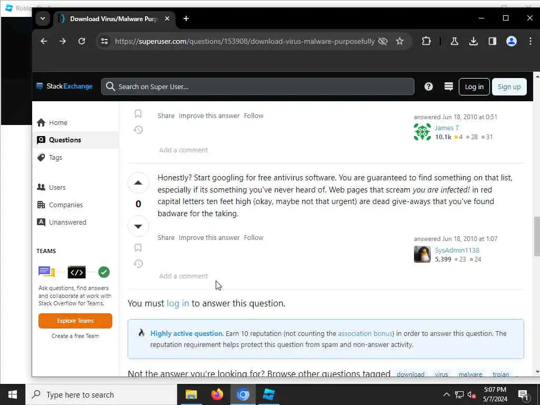Click the crossed-eye tracking protection icon
540x405 pixels.
click(383, 41)
